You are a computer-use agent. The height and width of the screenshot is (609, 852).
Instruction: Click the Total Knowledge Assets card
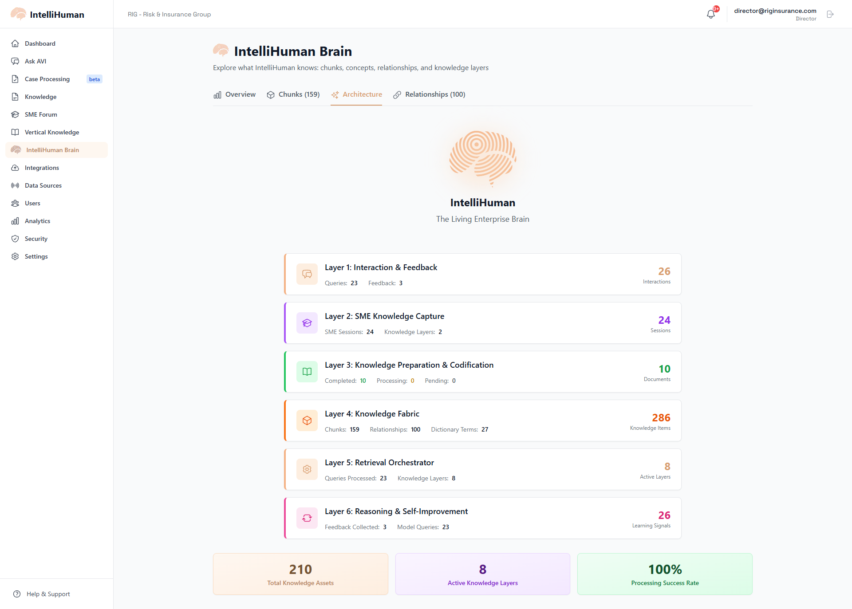click(300, 574)
